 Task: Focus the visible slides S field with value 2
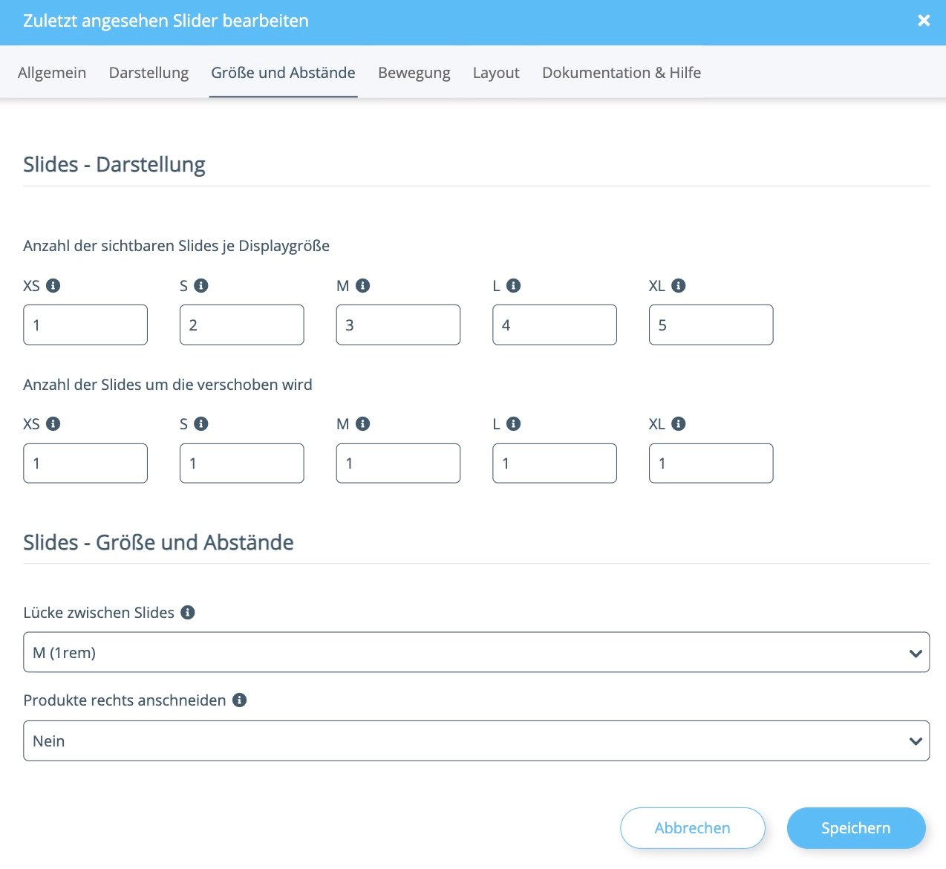click(242, 325)
